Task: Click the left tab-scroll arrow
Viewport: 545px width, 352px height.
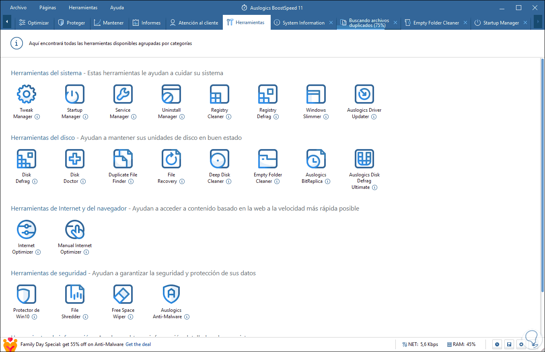Action: tap(7, 22)
